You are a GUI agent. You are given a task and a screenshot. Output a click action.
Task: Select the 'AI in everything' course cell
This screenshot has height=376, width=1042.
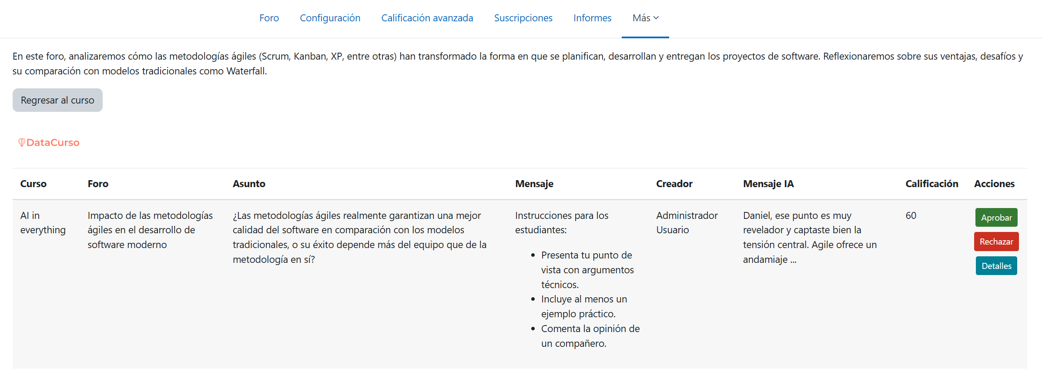[x=43, y=223]
